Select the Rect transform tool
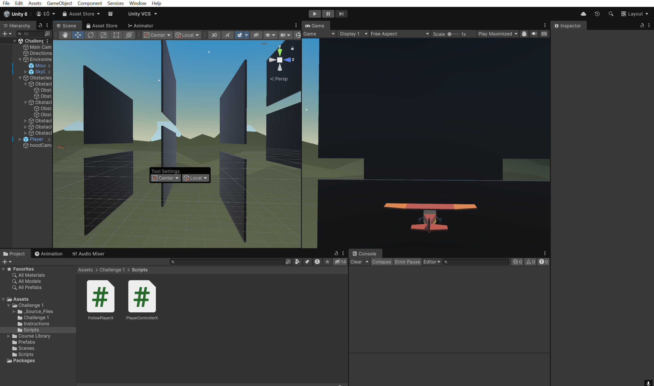The width and height of the screenshot is (654, 386). coord(116,35)
